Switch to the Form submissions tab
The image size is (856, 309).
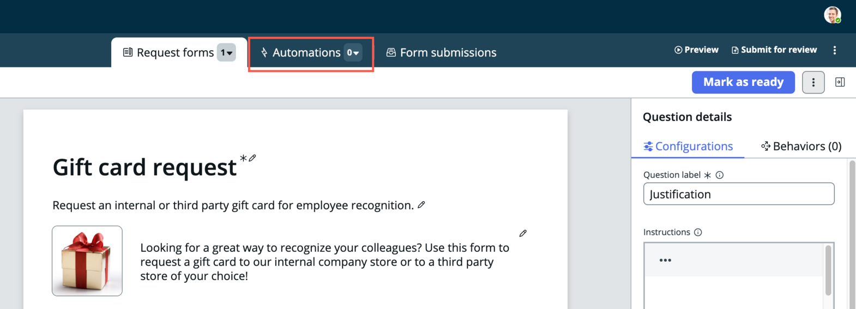point(442,53)
